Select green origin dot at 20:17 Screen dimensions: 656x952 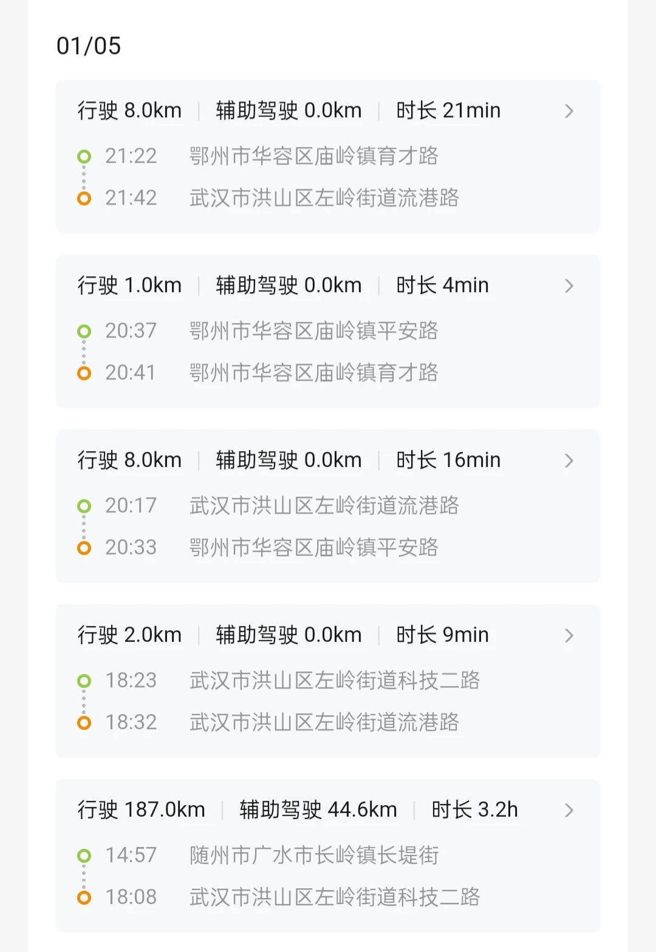click(84, 506)
